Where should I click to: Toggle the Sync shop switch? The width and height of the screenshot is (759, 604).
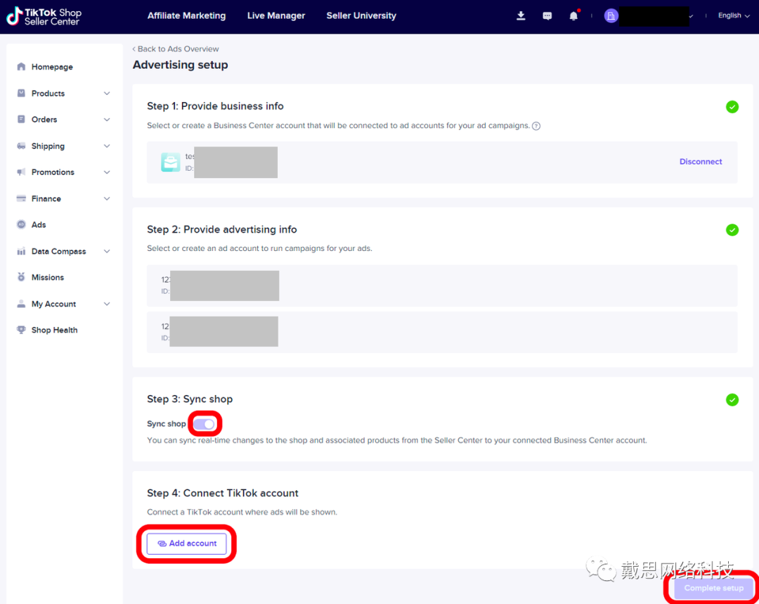205,424
